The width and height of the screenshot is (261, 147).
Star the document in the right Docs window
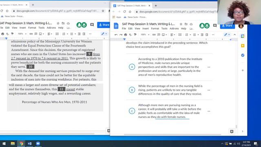coord(181,24)
